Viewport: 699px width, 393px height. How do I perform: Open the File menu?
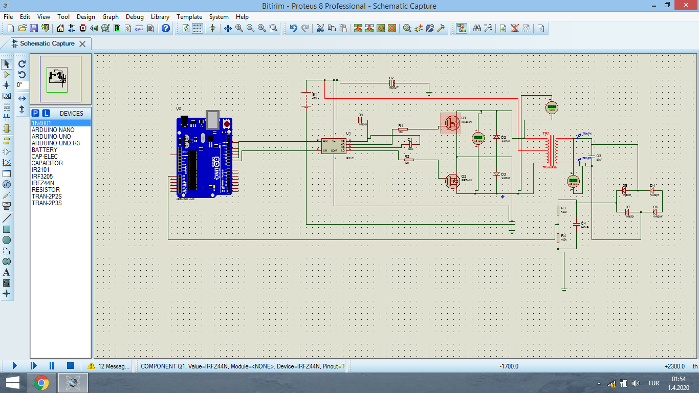click(8, 16)
